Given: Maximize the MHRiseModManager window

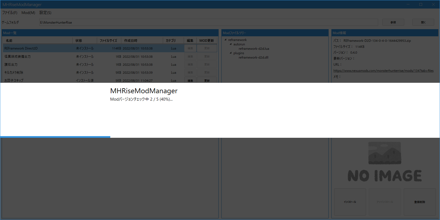Looking at the screenshot, I should click(x=421, y=4).
